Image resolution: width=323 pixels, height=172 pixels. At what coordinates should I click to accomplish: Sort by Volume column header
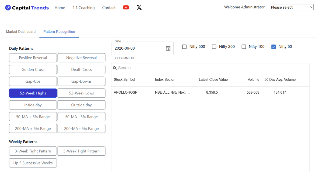(x=253, y=79)
